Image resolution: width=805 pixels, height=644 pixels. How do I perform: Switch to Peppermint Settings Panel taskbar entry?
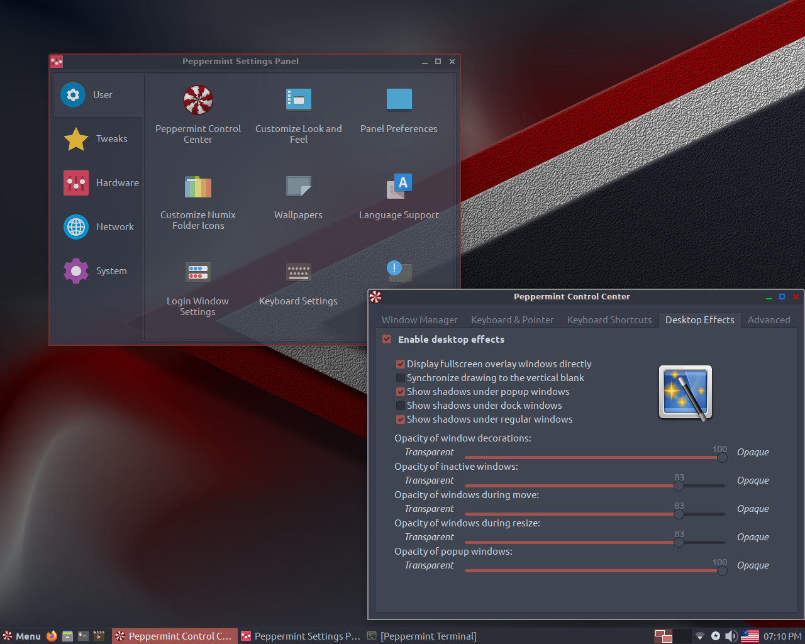[301, 636]
